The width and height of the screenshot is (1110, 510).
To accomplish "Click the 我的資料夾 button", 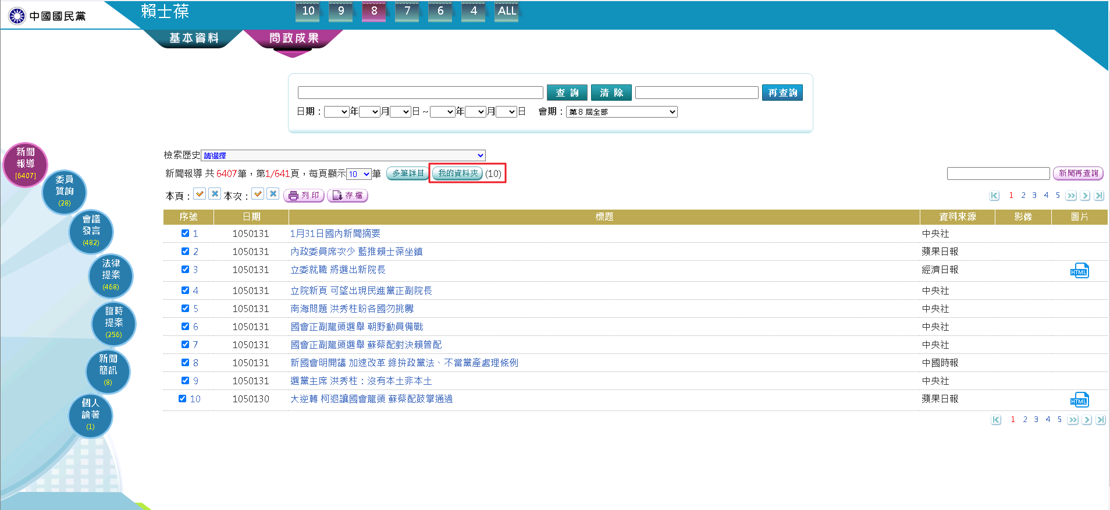I will (x=458, y=173).
